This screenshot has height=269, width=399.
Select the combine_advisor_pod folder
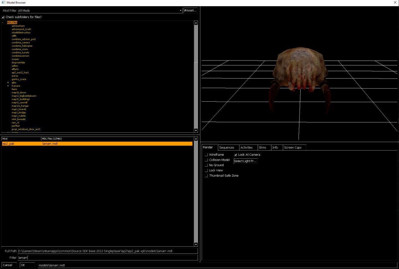pyautogui.click(x=23, y=39)
